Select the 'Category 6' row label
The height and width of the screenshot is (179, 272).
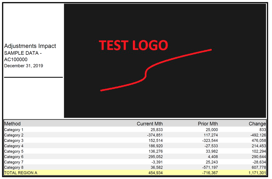coord(14,157)
